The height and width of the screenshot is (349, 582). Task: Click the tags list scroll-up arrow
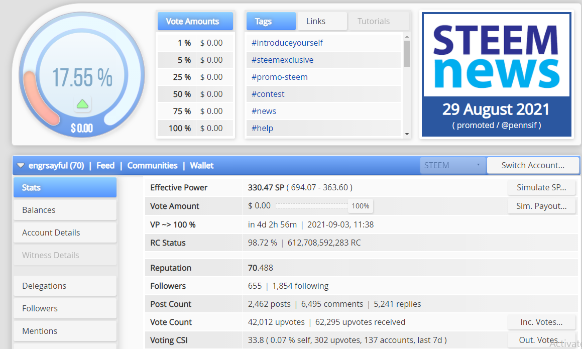(x=407, y=36)
